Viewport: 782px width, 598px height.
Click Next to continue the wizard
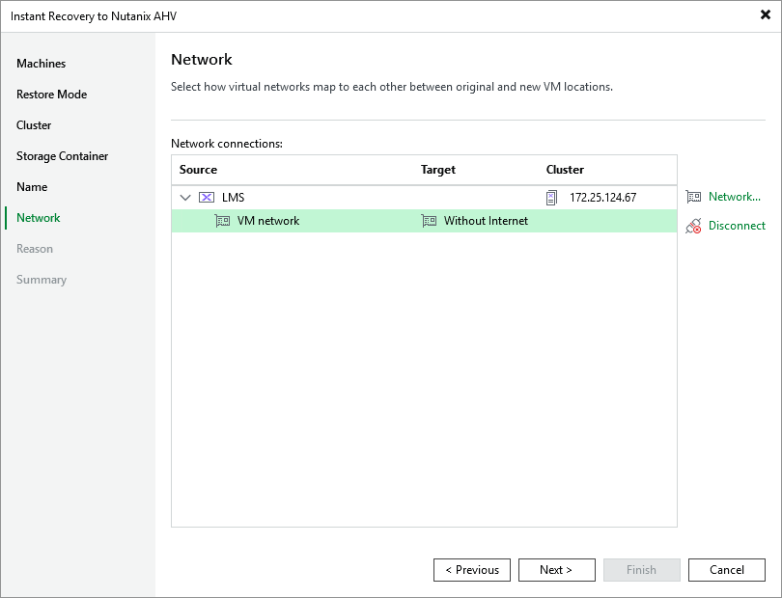tap(556, 569)
